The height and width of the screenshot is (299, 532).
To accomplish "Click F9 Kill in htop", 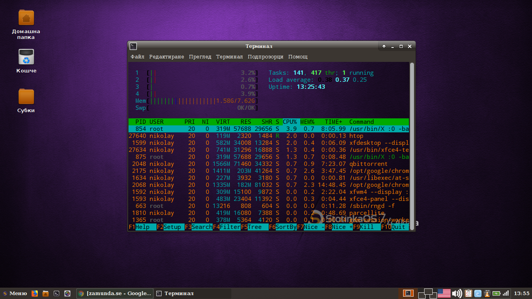I will (x=367, y=227).
